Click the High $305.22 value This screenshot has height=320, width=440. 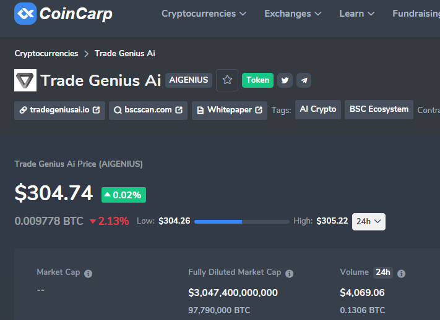[332, 221]
